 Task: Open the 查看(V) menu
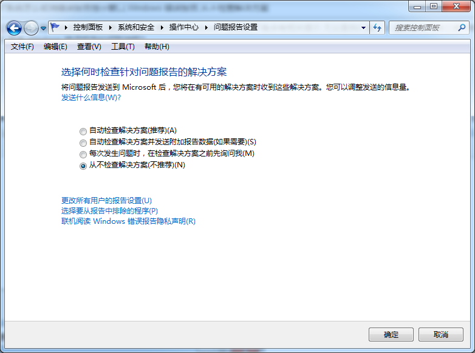coord(89,47)
